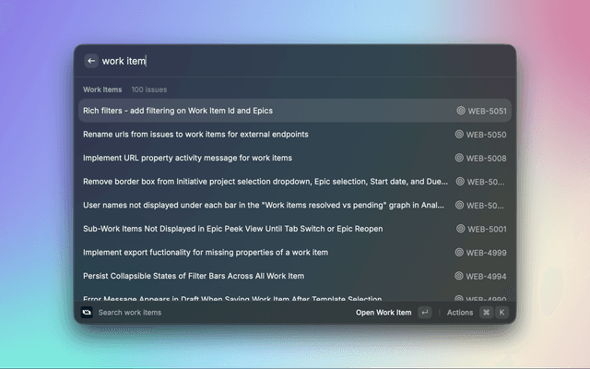Screen dimensions: 590x369
Task: Open the Actions menu
Action: [459, 313]
